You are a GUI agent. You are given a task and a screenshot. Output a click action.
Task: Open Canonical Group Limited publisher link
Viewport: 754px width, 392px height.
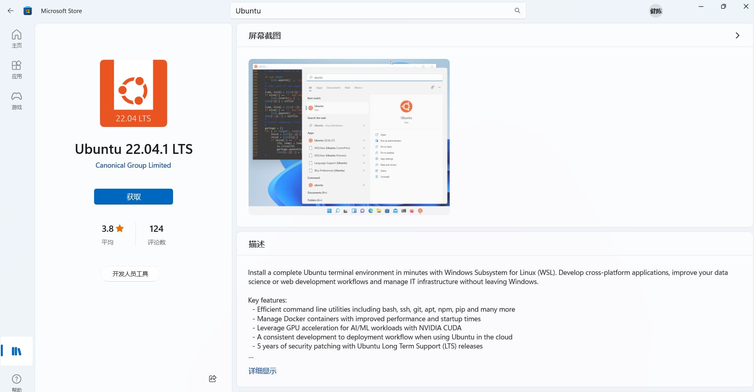coord(133,165)
